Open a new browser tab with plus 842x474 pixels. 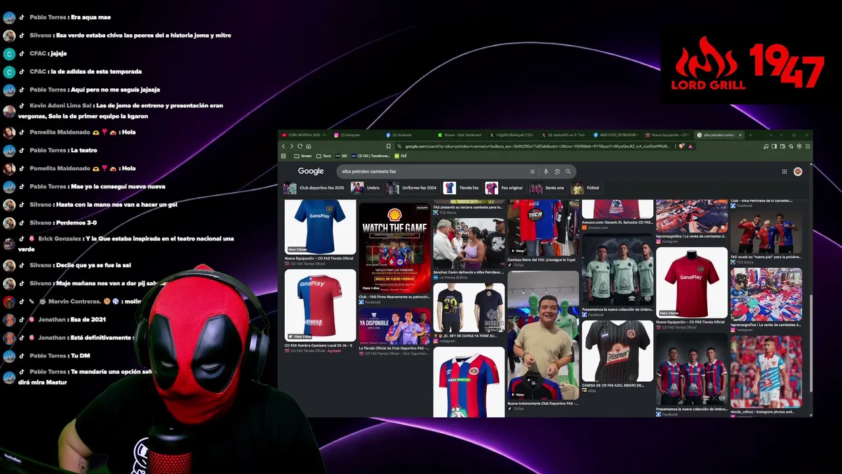pos(750,135)
